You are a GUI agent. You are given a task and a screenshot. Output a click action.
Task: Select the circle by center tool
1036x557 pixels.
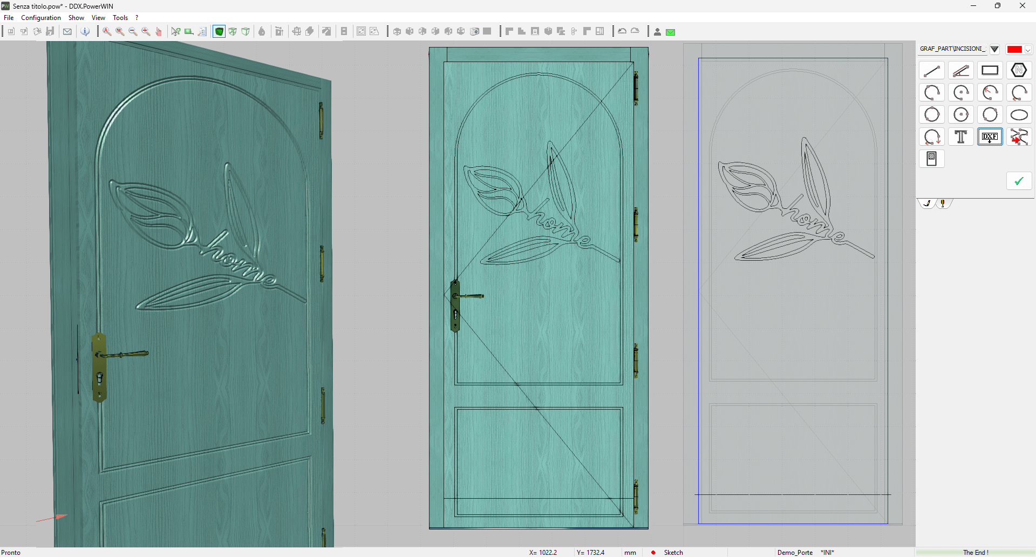(x=960, y=115)
